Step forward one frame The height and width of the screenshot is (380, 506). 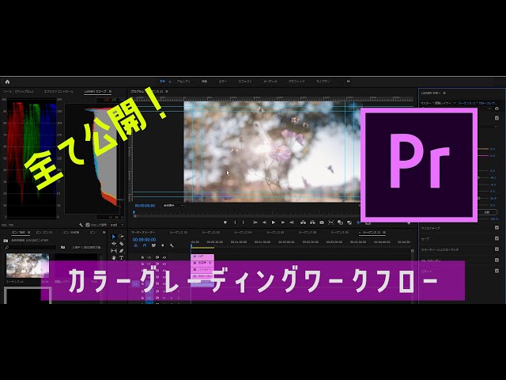[283, 222]
